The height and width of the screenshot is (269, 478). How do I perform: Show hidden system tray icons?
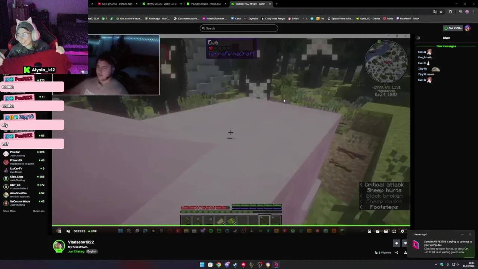point(435,265)
